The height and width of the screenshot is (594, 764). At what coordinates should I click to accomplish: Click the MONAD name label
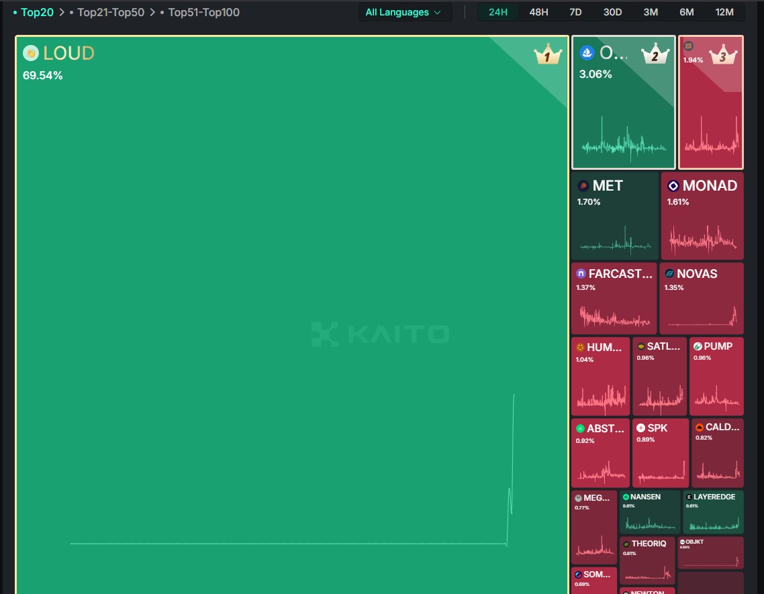tap(710, 186)
